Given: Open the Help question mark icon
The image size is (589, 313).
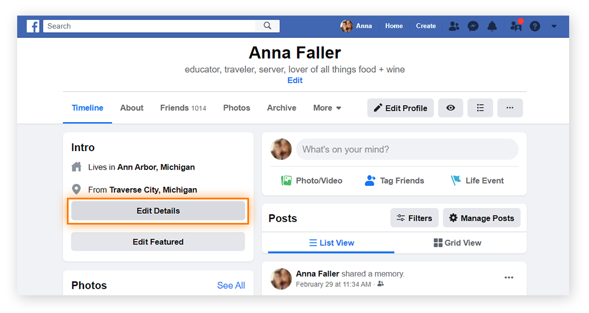Looking at the screenshot, I should point(535,26).
